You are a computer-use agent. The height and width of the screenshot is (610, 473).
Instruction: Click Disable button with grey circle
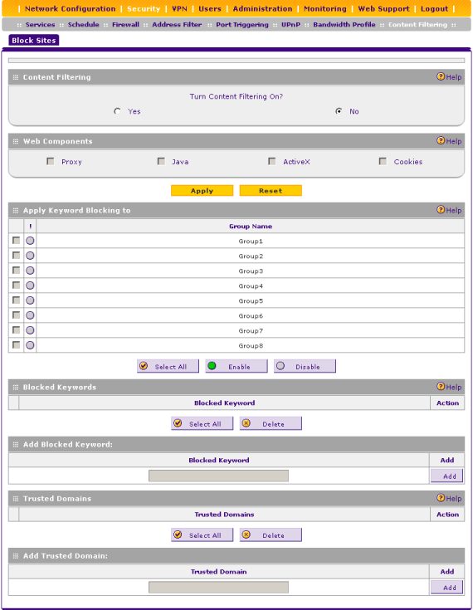[x=305, y=366]
